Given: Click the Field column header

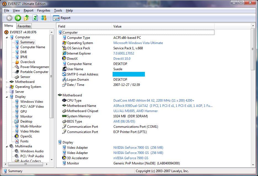Looking at the screenshot, I should tap(84, 26).
